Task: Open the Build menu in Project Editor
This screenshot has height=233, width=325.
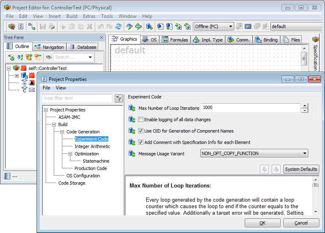Action: click(x=72, y=16)
